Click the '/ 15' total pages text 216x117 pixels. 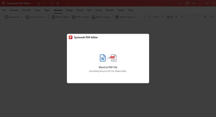click(154, 17)
